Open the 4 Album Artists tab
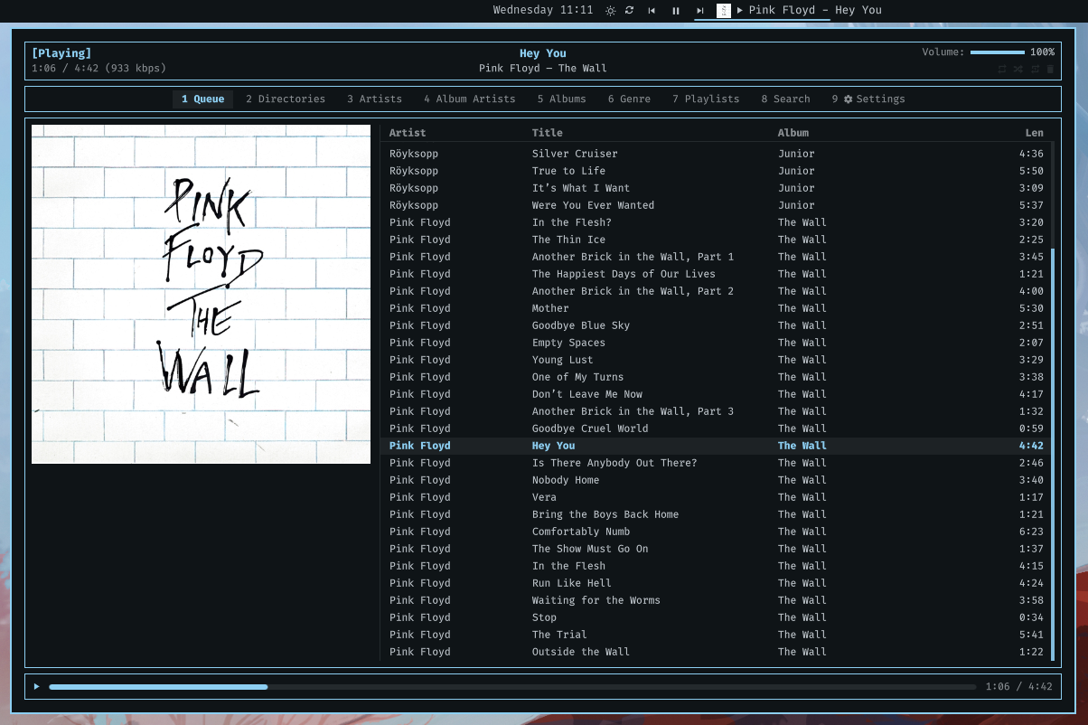The image size is (1088, 725). click(x=470, y=99)
